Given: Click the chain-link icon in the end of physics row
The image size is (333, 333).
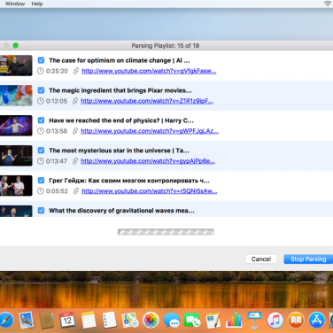Looking at the screenshot, I should [75, 131].
